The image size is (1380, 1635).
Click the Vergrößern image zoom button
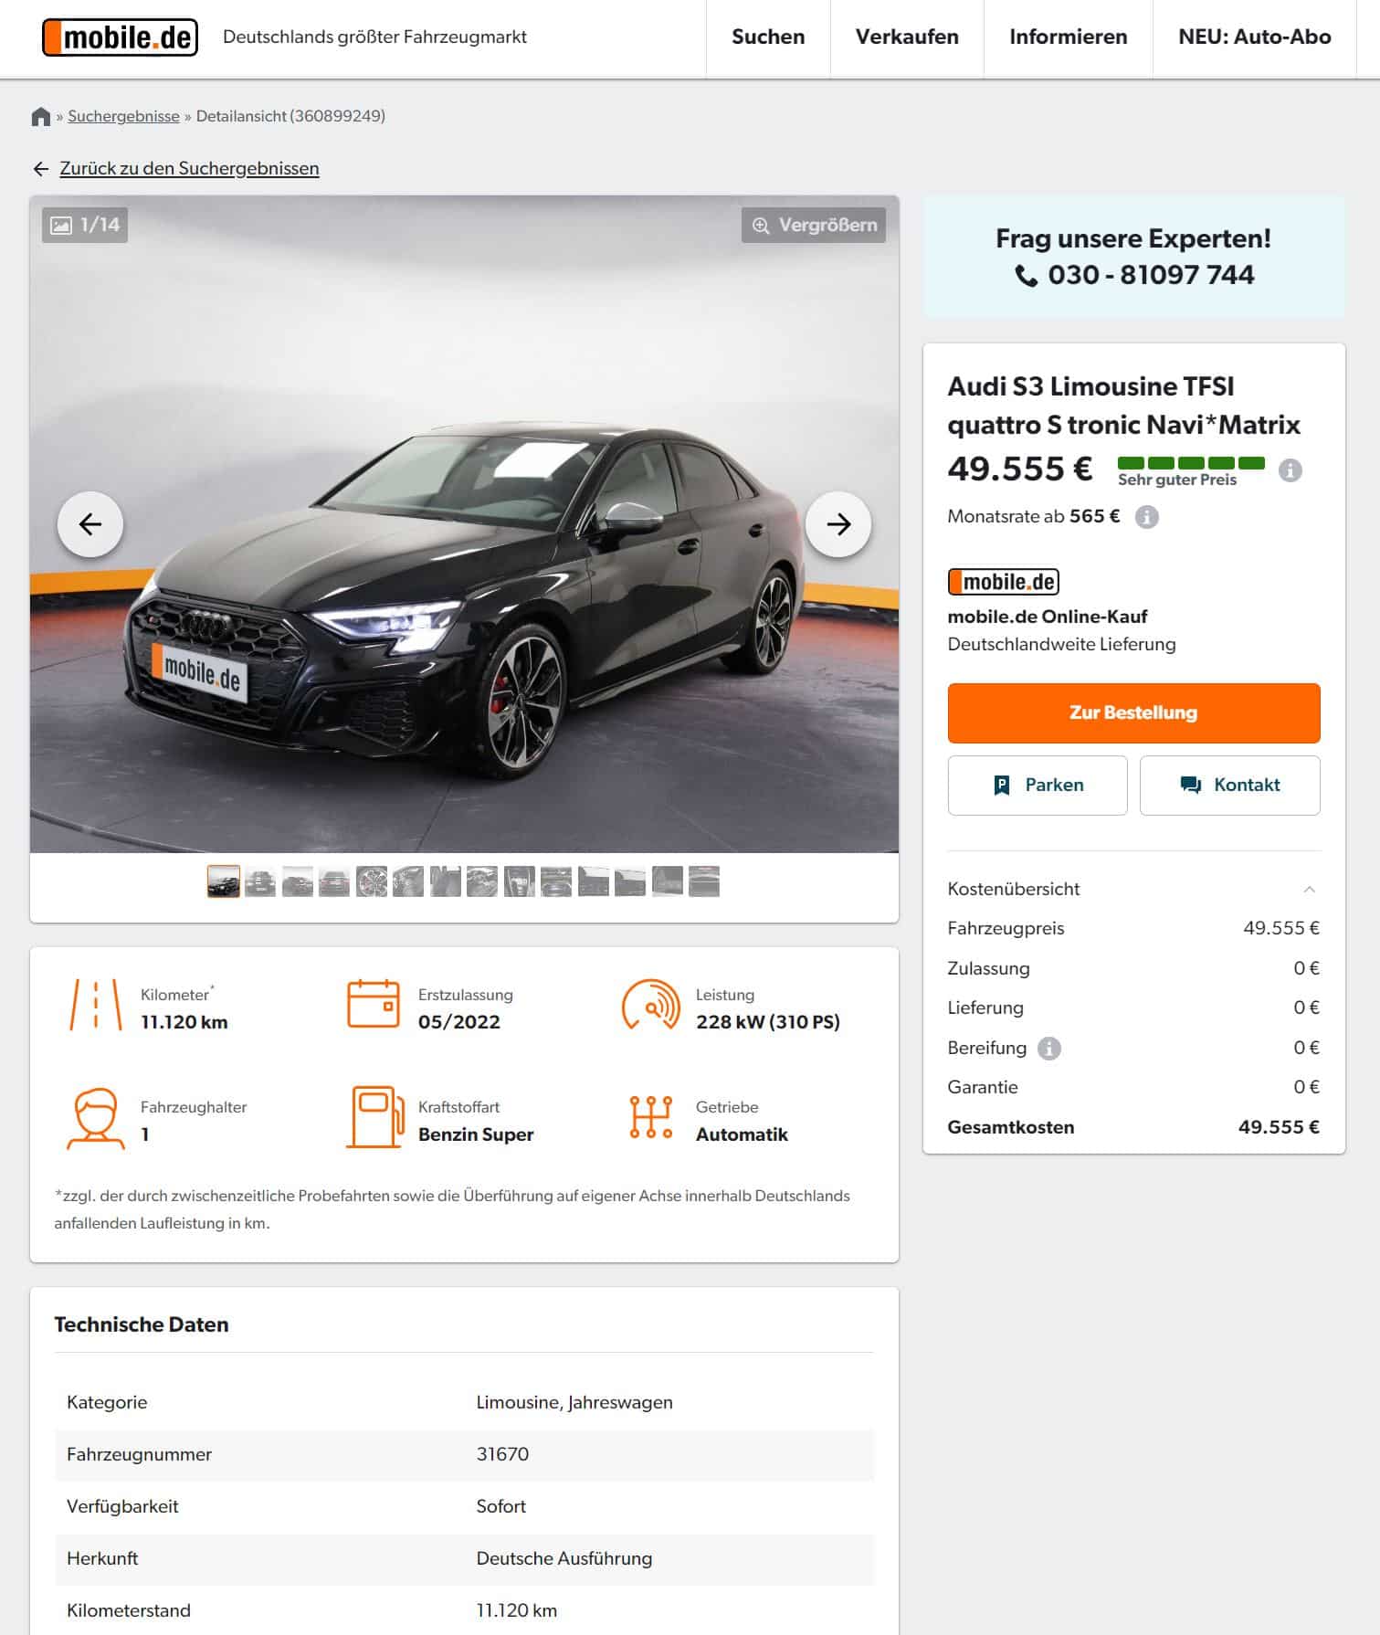coord(814,225)
